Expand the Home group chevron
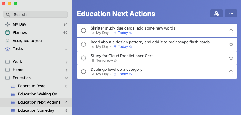The width and height of the screenshot is (241, 115). (x=67, y=70)
